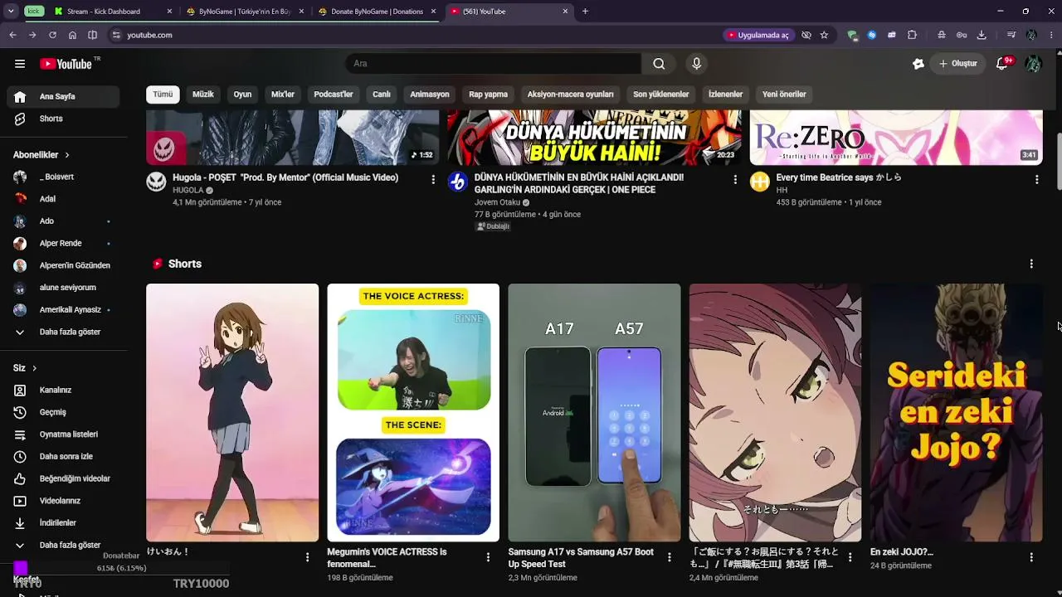Expand Daha fazla göster under Abonelikler
1062x597 pixels.
coord(63,332)
